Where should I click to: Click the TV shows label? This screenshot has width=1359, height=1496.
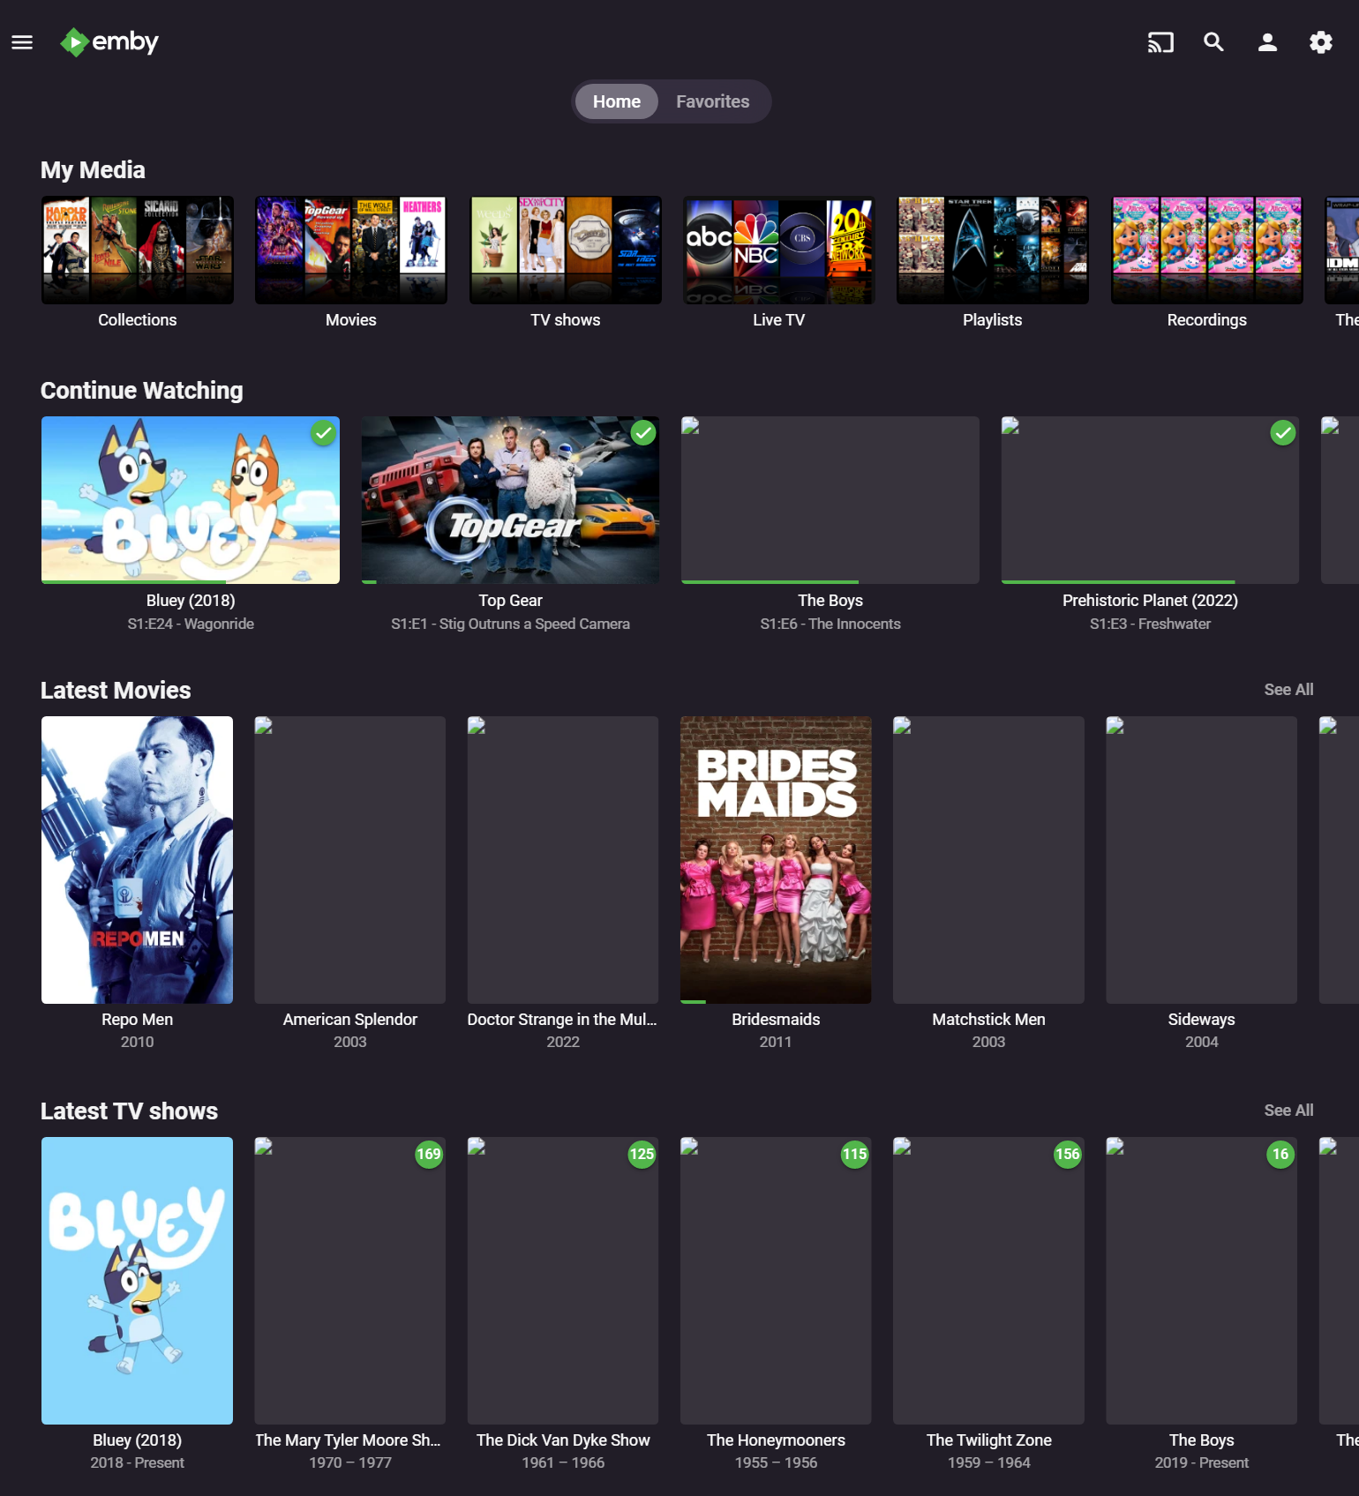[566, 320]
